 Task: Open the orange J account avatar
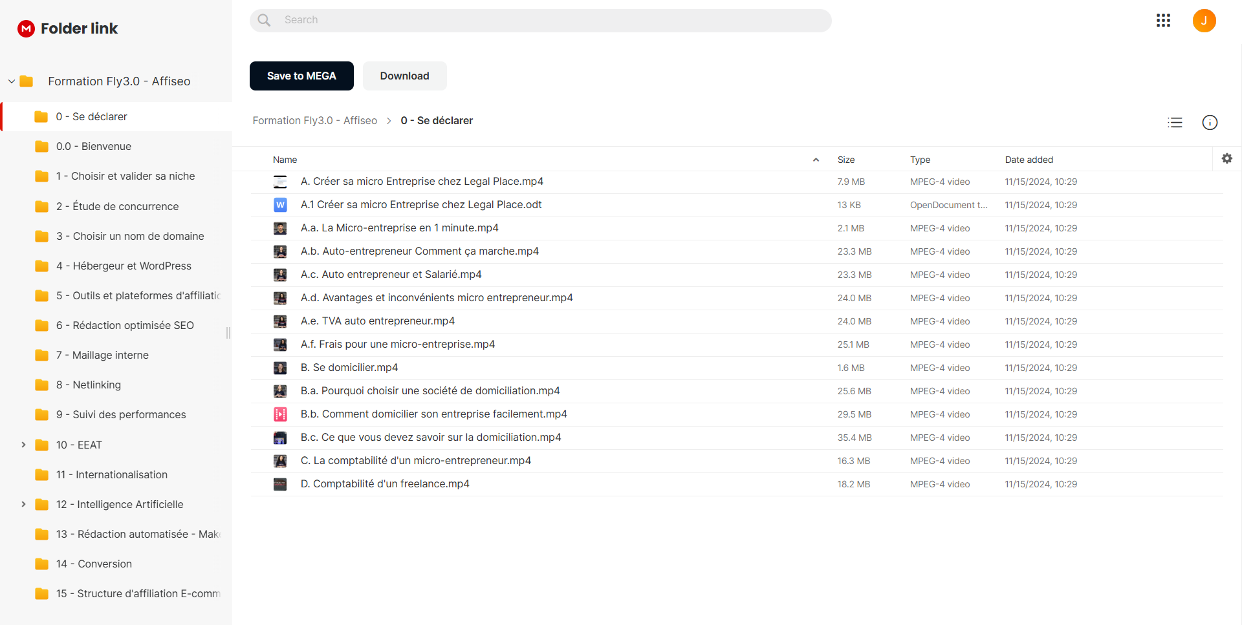click(x=1204, y=21)
